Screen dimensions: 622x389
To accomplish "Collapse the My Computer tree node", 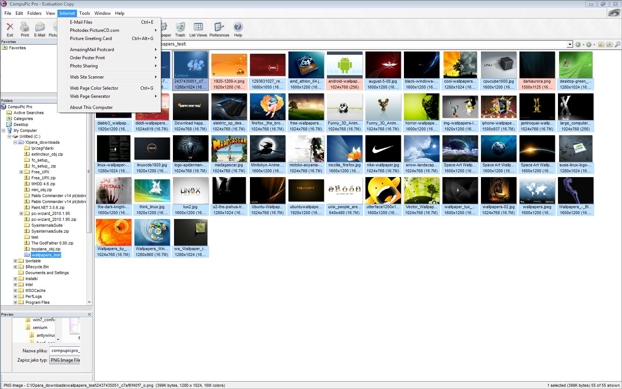I will (x=4, y=130).
